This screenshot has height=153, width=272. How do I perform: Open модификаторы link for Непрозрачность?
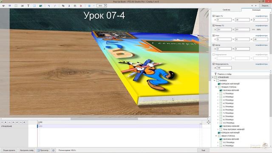(x=261, y=64)
